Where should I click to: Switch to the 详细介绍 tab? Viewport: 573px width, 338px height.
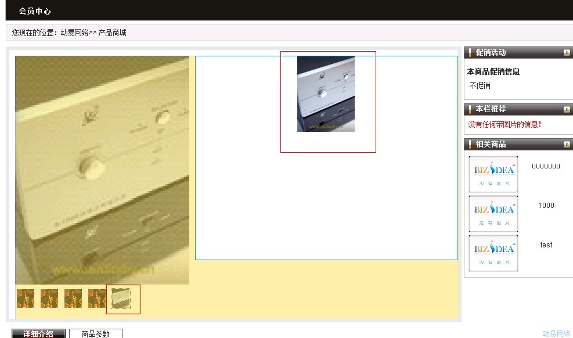[38, 333]
